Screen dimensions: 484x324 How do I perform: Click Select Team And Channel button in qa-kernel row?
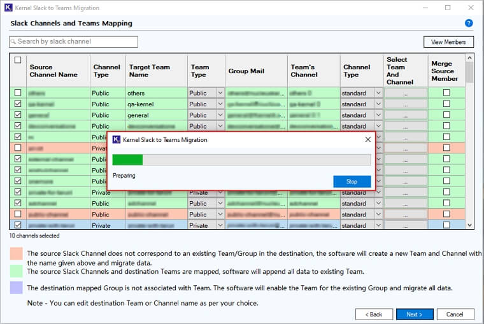pos(405,104)
